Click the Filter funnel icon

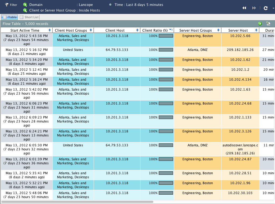pyautogui.click(x=6, y=5)
